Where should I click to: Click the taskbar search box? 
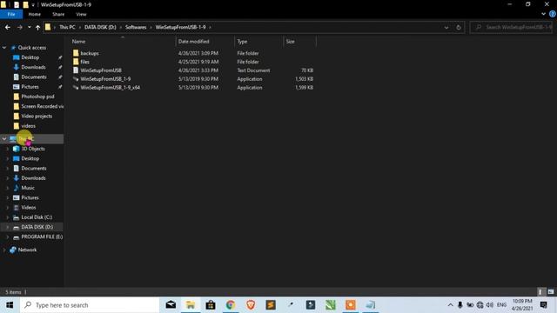point(90,305)
